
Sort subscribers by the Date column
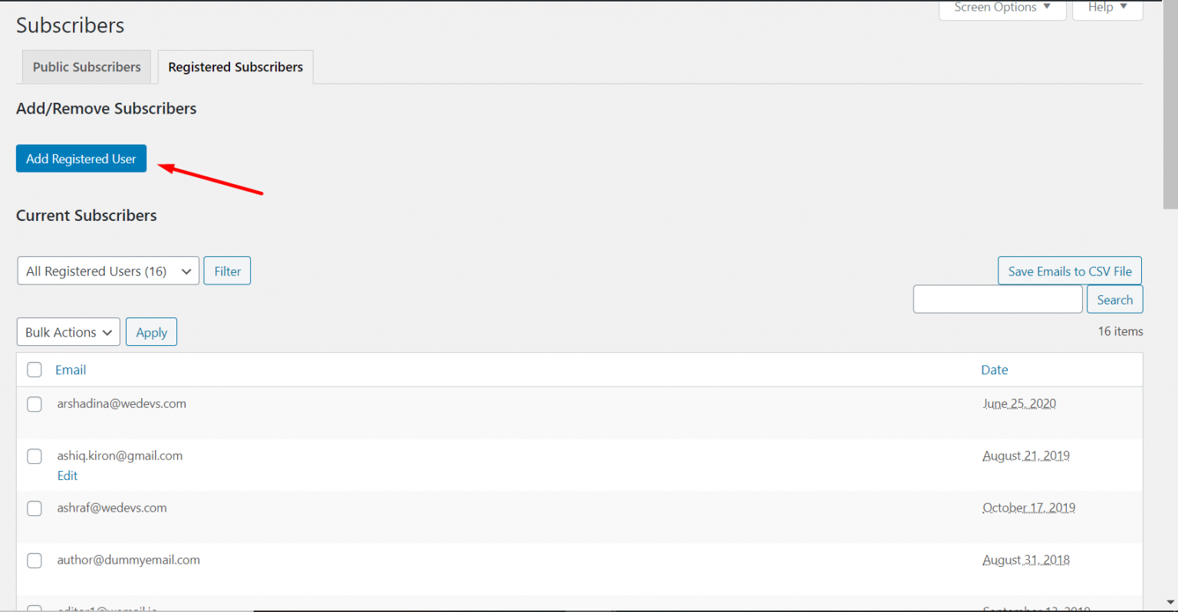click(x=994, y=370)
